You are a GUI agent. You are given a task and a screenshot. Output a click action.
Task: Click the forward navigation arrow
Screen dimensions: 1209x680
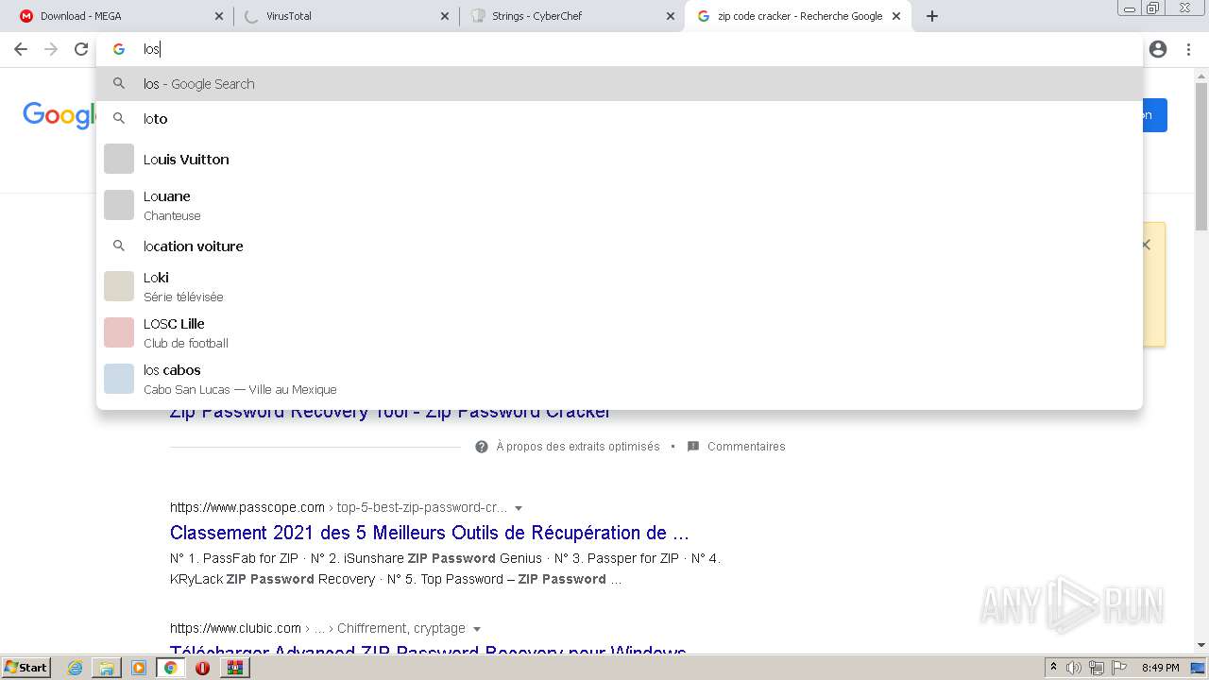coord(51,49)
